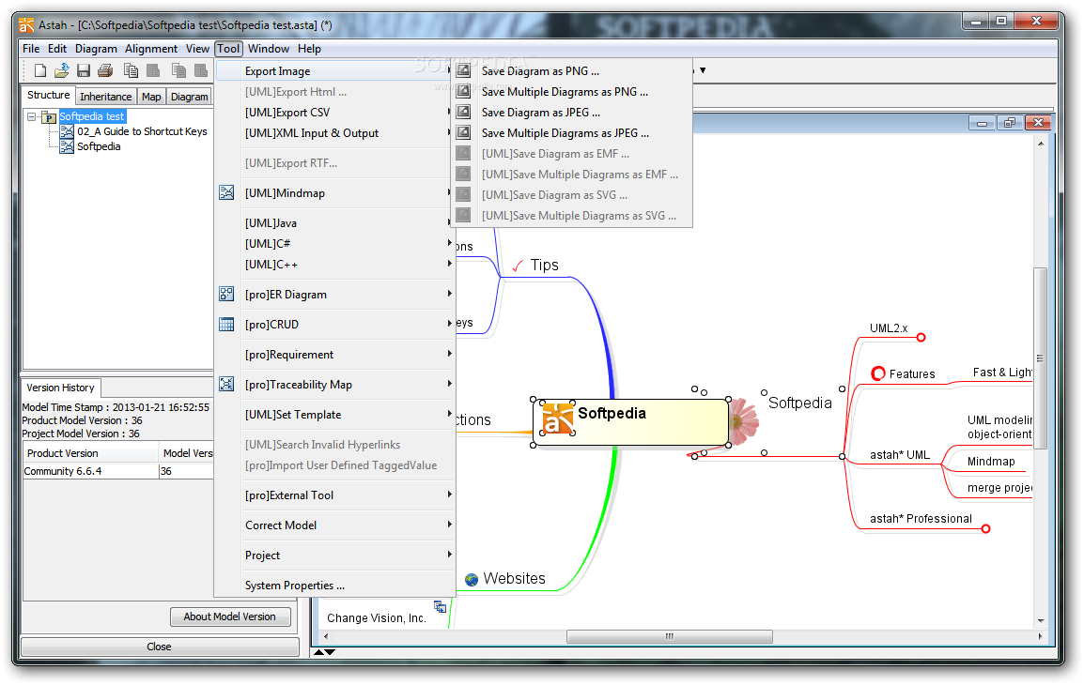
Task: Switch to the Diagram tab in the left panel
Action: coord(190,97)
